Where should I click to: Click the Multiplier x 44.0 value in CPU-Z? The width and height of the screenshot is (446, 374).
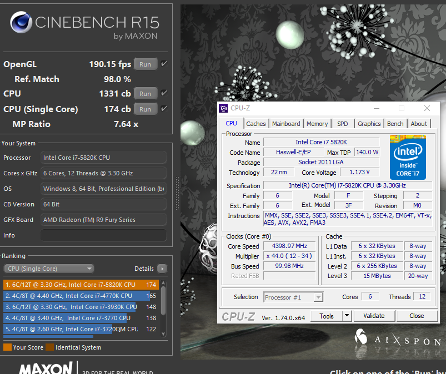(x=289, y=256)
